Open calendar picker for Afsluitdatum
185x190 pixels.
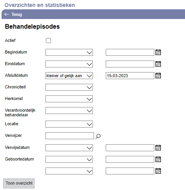(158, 76)
